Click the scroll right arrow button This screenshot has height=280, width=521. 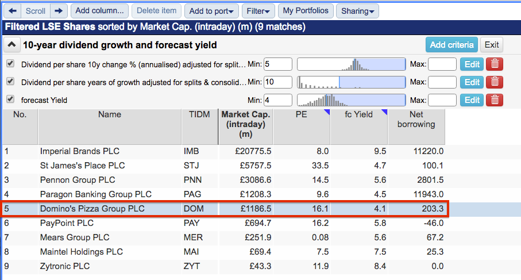59,11
